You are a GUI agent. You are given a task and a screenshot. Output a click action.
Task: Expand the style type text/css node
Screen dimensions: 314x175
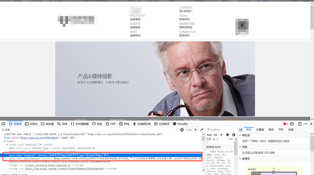tap(7, 145)
